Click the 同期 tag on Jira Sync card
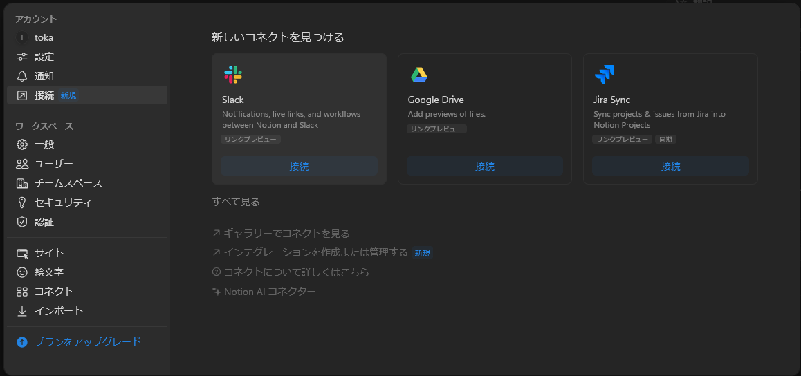 [665, 140]
